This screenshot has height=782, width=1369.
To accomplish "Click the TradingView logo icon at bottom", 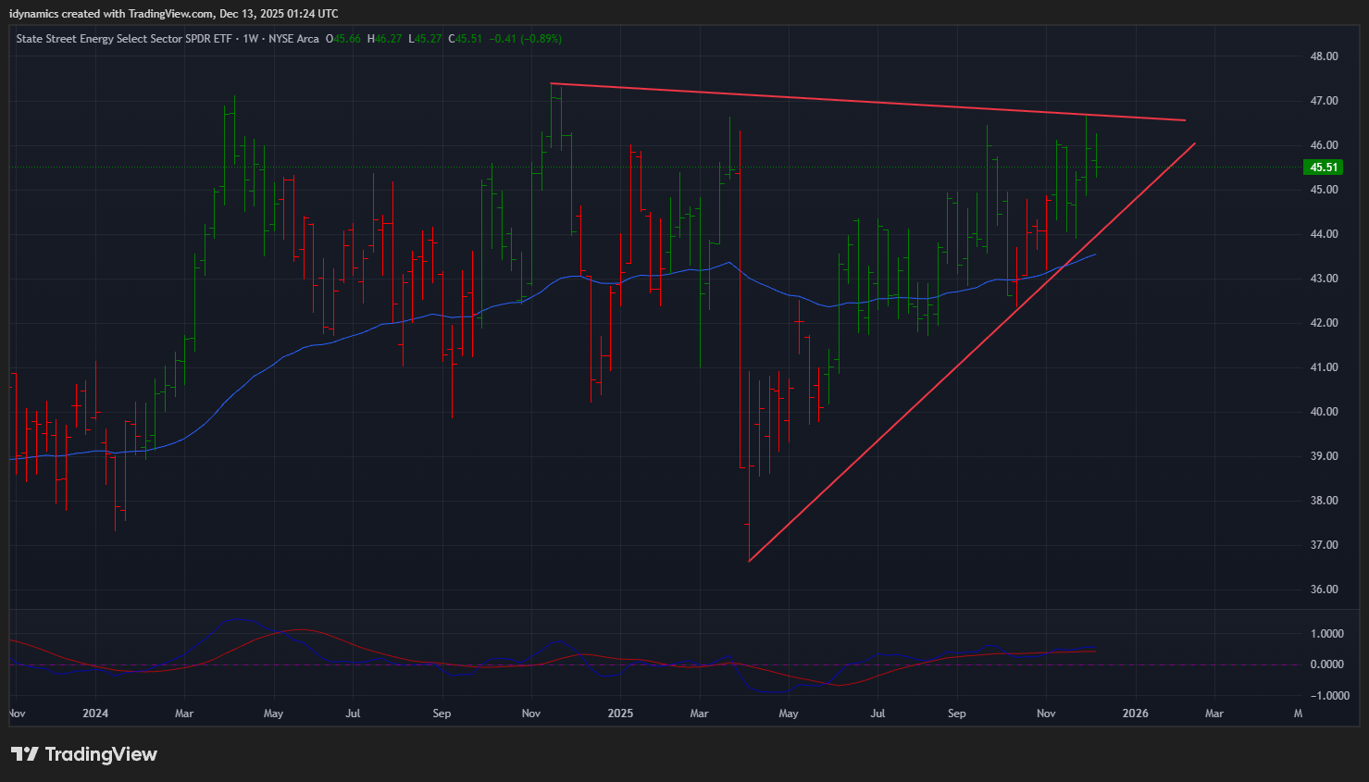I will click(x=25, y=754).
